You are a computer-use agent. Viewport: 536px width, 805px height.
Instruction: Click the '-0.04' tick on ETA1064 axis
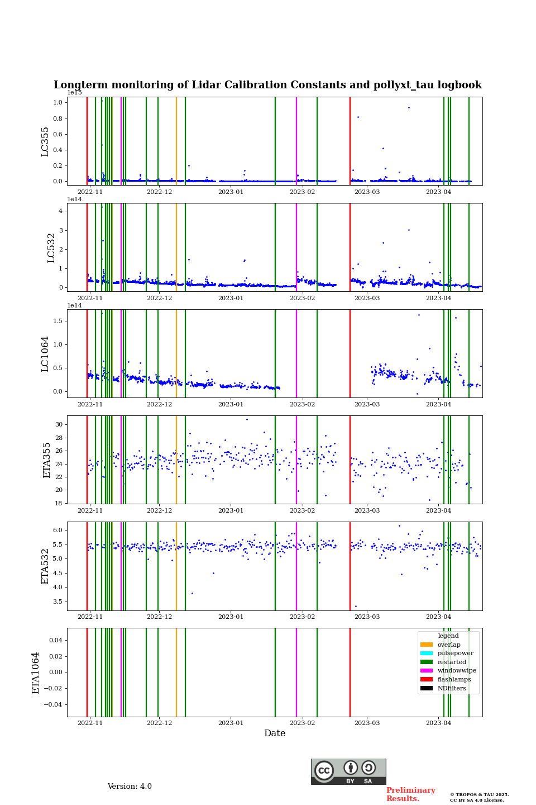54,704
